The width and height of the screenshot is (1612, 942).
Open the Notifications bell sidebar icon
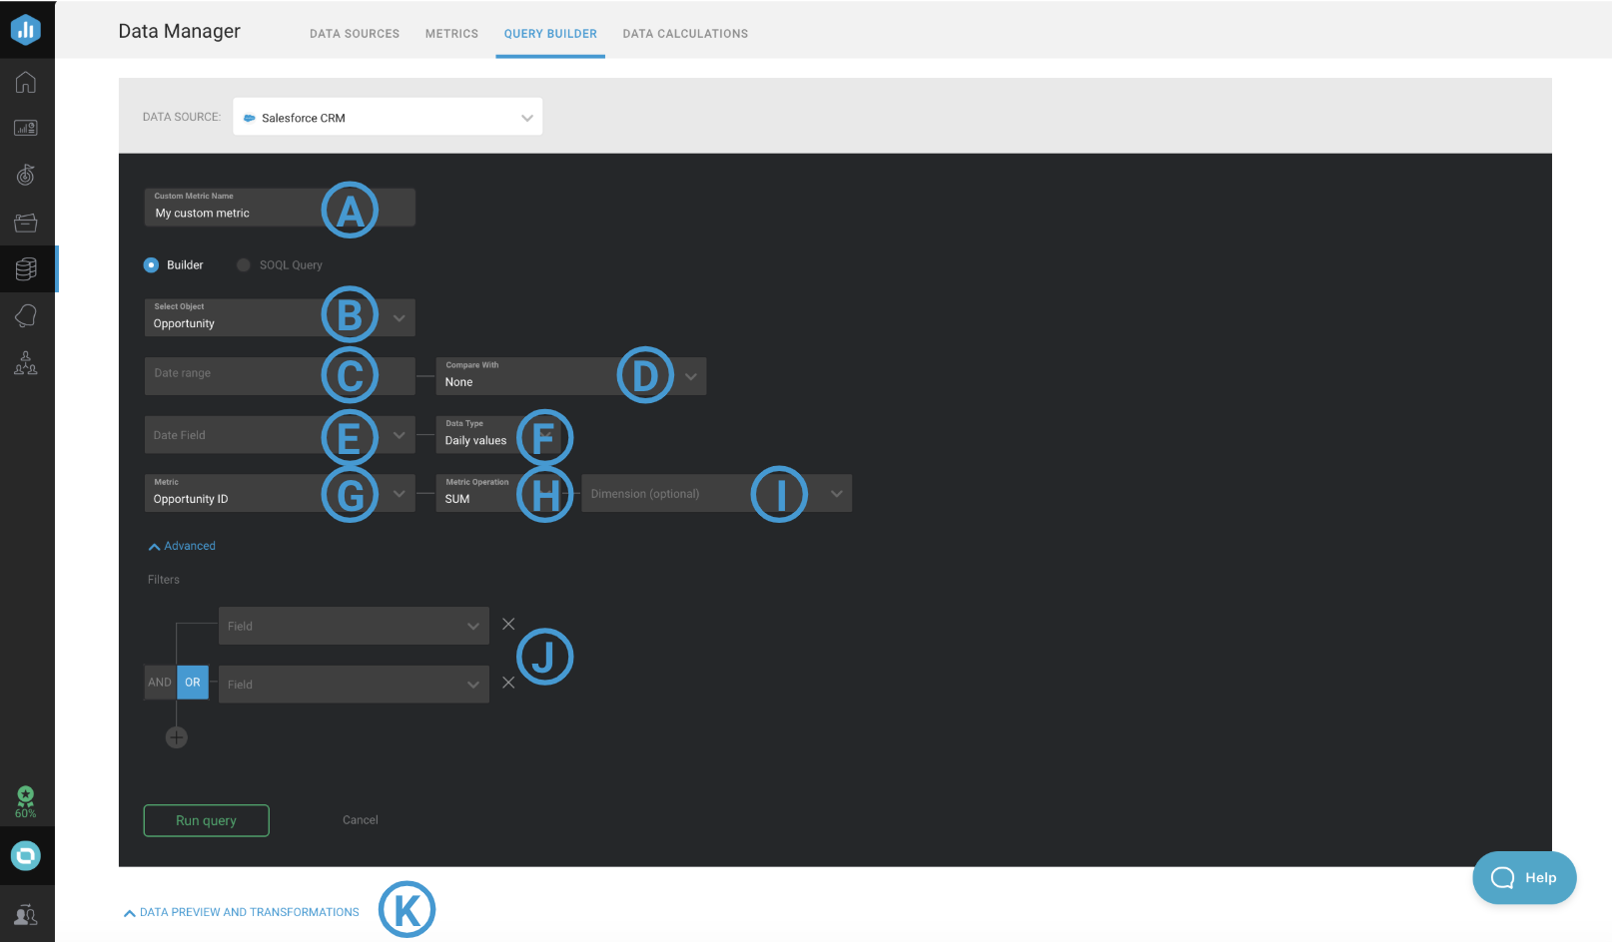pyautogui.click(x=26, y=315)
